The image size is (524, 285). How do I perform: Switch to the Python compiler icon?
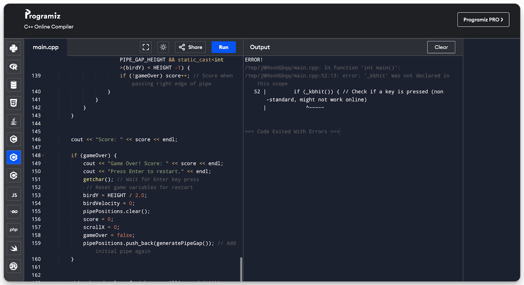click(x=13, y=49)
